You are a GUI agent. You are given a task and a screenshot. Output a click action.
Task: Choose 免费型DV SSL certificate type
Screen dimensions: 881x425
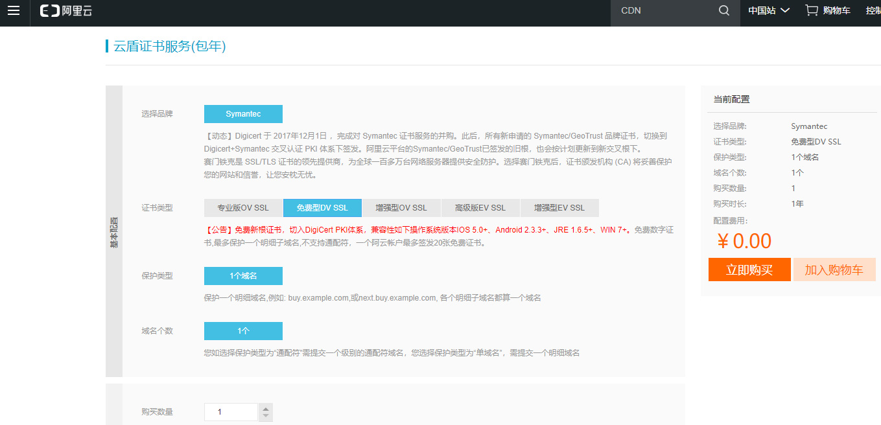click(x=322, y=208)
